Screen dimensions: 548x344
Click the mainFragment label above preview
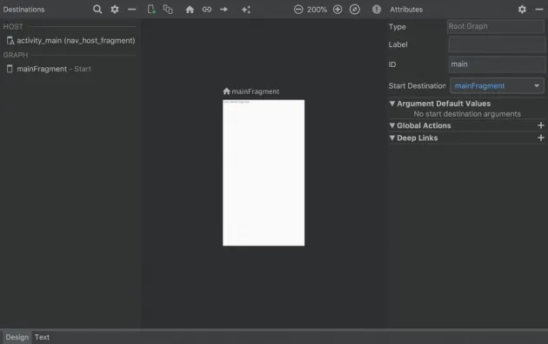[x=256, y=91]
